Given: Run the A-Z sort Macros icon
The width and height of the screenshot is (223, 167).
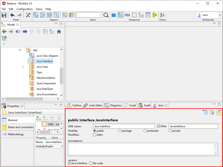Looking at the screenshot, I should tap(163, 15).
